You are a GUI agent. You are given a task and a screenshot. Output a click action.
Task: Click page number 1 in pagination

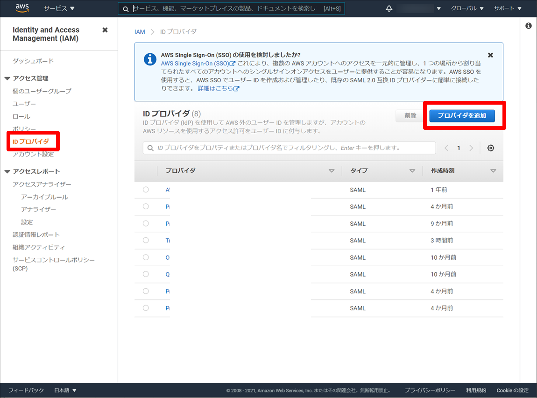(x=459, y=148)
